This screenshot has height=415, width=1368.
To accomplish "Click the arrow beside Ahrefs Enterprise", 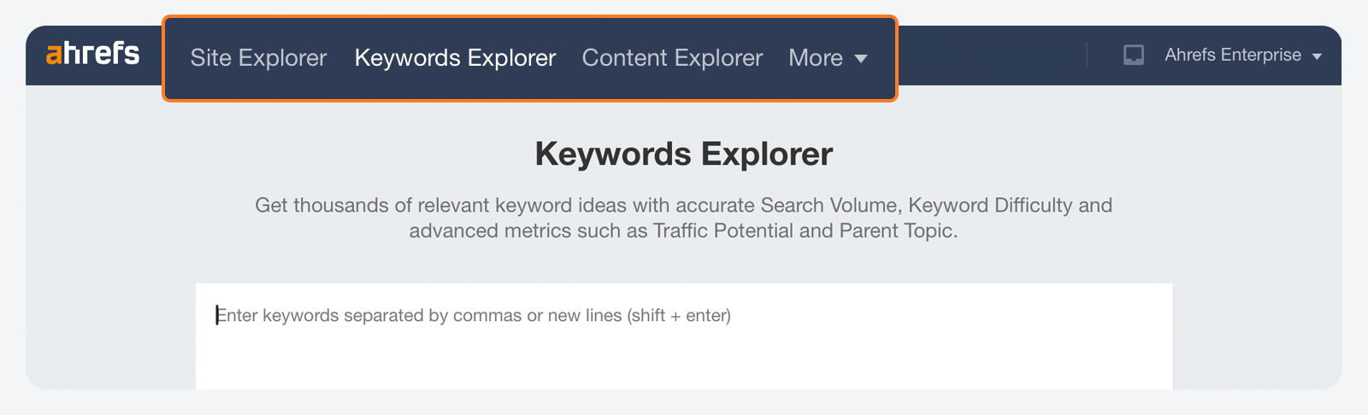I will (x=1317, y=56).
